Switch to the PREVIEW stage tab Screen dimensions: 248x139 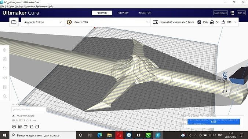tap(123, 13)
